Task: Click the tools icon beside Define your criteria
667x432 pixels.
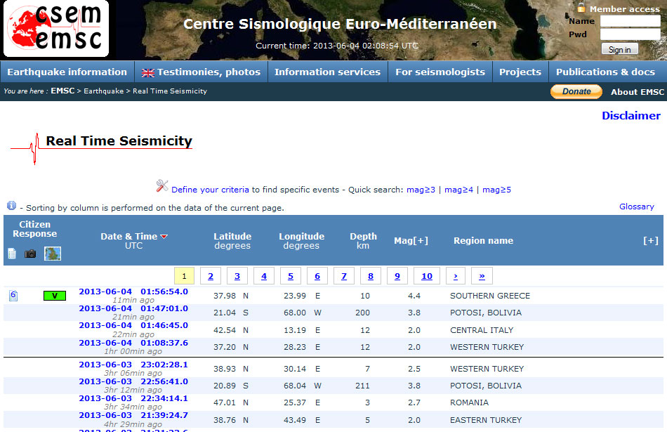Action: coord(162,186)
